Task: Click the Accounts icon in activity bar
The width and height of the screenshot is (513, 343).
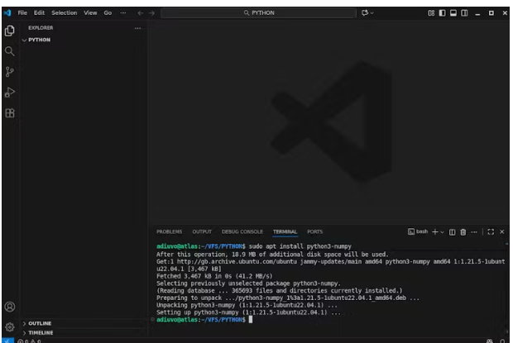Action: [x=10, y=307]
